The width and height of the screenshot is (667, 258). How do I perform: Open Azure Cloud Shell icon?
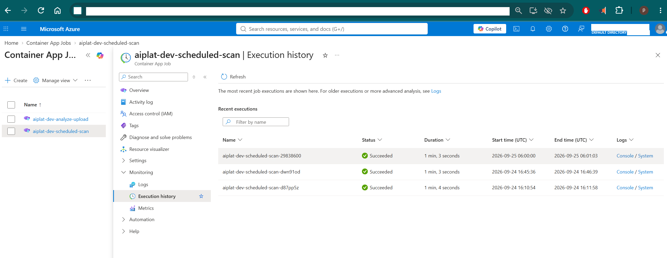coord(516,29)
